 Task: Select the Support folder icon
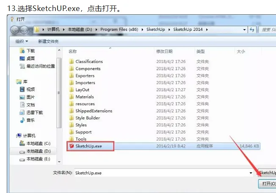[x=71, y=132]
